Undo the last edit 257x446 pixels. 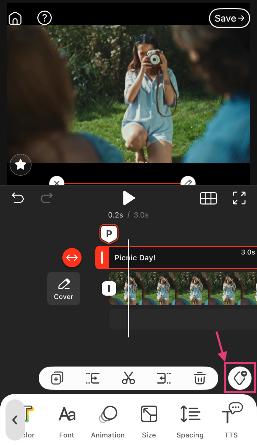[18, 198]
